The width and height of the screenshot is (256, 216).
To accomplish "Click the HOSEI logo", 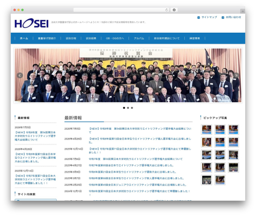I will (x=32, y=23).
